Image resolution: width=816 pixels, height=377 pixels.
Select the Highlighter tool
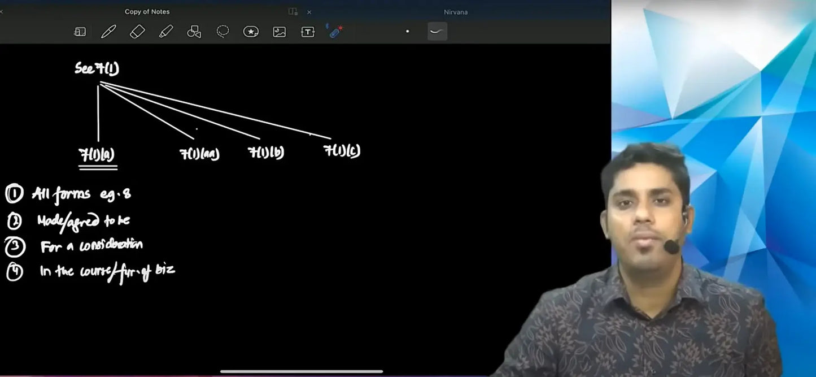(165, 32)
